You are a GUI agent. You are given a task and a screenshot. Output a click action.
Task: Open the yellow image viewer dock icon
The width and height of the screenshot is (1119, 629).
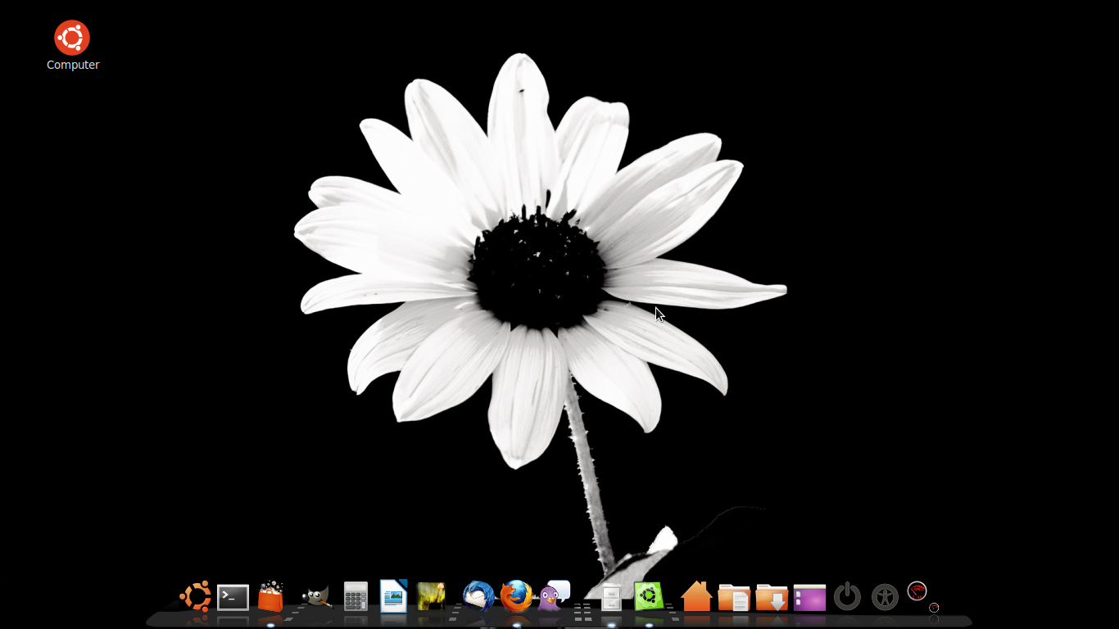(431, 596)
